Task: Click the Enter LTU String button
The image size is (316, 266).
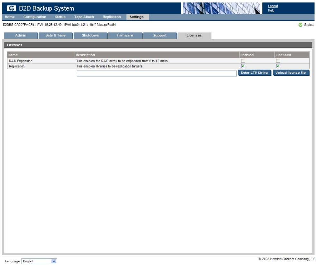Action: tap(254, 73)
